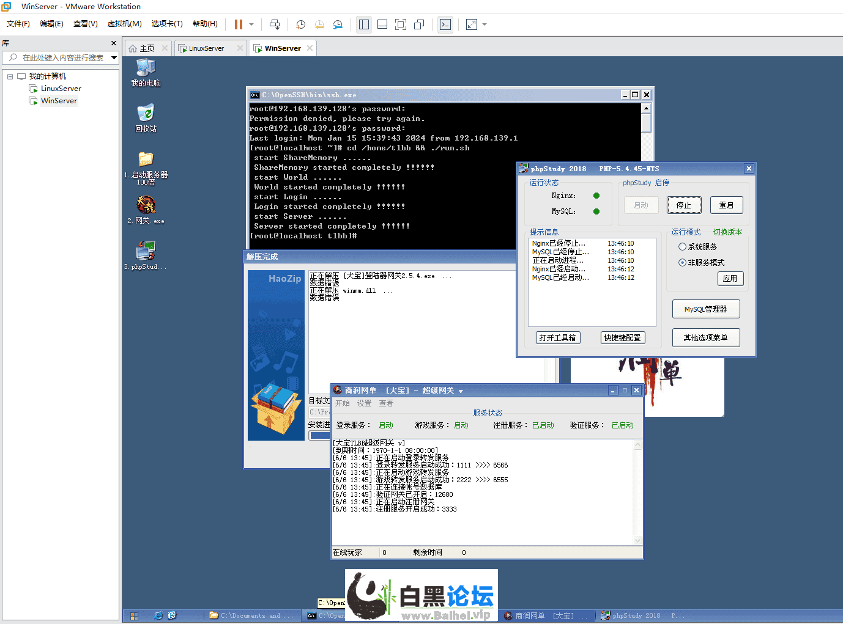Select 非服务模式 radio option
The image size is (843, 624).
(701, 263)
